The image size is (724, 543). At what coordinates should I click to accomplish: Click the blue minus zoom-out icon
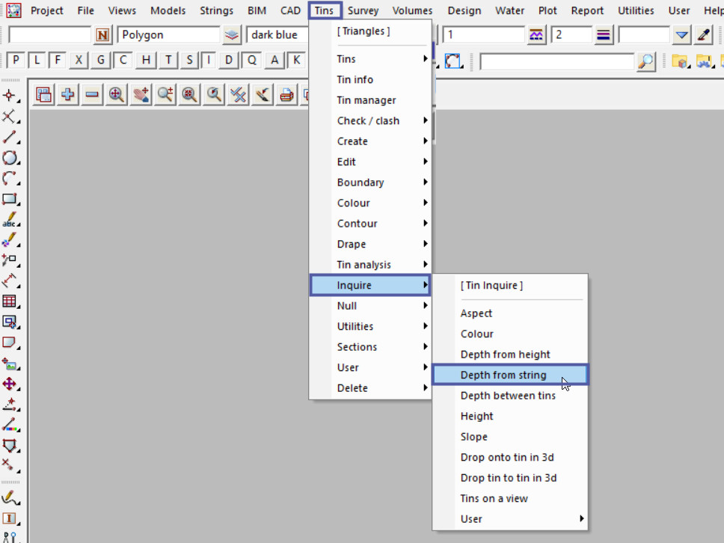click(x=92, y=94)
